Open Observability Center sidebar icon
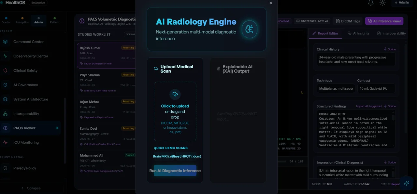Viewport: 417px width, 194px height. click(5, 56)
